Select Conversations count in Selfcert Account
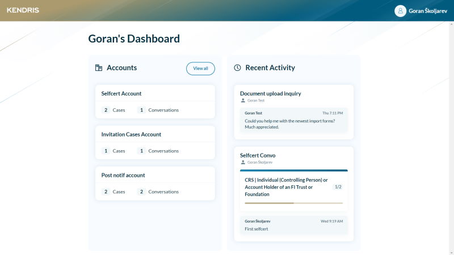 pyautogui.click(x=158, y=110)
